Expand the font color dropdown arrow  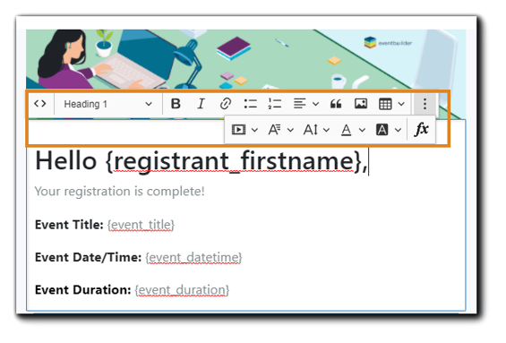(362, 130)
